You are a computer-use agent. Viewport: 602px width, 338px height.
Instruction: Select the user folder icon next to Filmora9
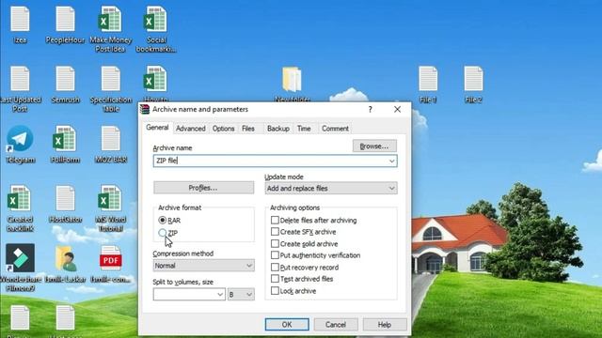pos(65,259)
